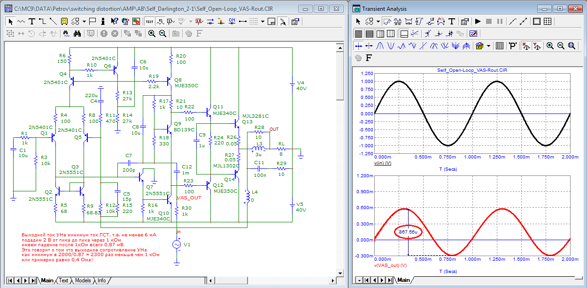Image resolution: width=587 pixels, height=288 pixels.
Task: Switch to the Models tab
Action: click(x=83, y=280)
